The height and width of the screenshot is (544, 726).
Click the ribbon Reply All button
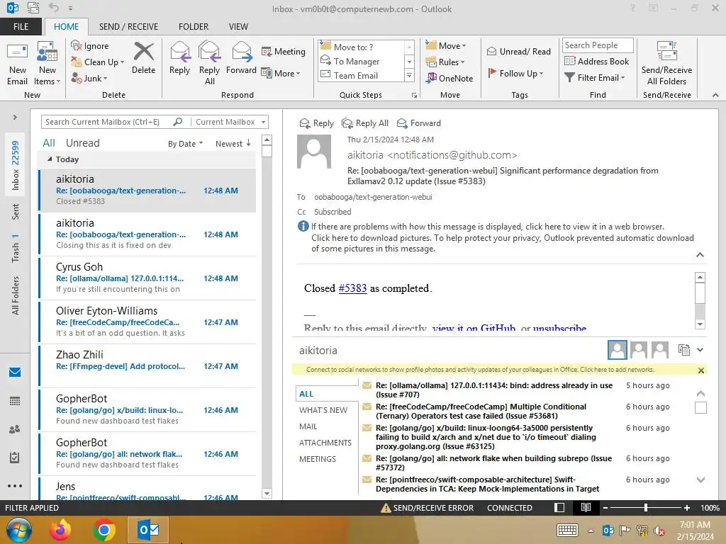pyautogui.click(x=209, y=63)
